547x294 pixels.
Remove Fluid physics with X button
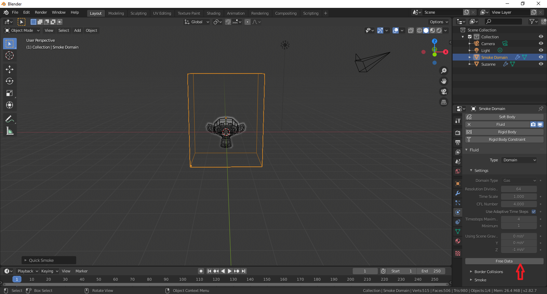pos(469,124)
